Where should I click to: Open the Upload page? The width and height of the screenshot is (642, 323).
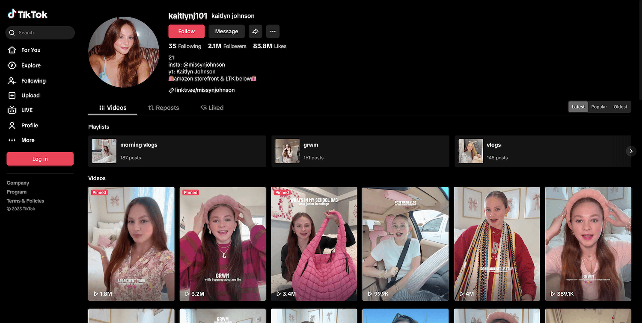coord(30,95)
